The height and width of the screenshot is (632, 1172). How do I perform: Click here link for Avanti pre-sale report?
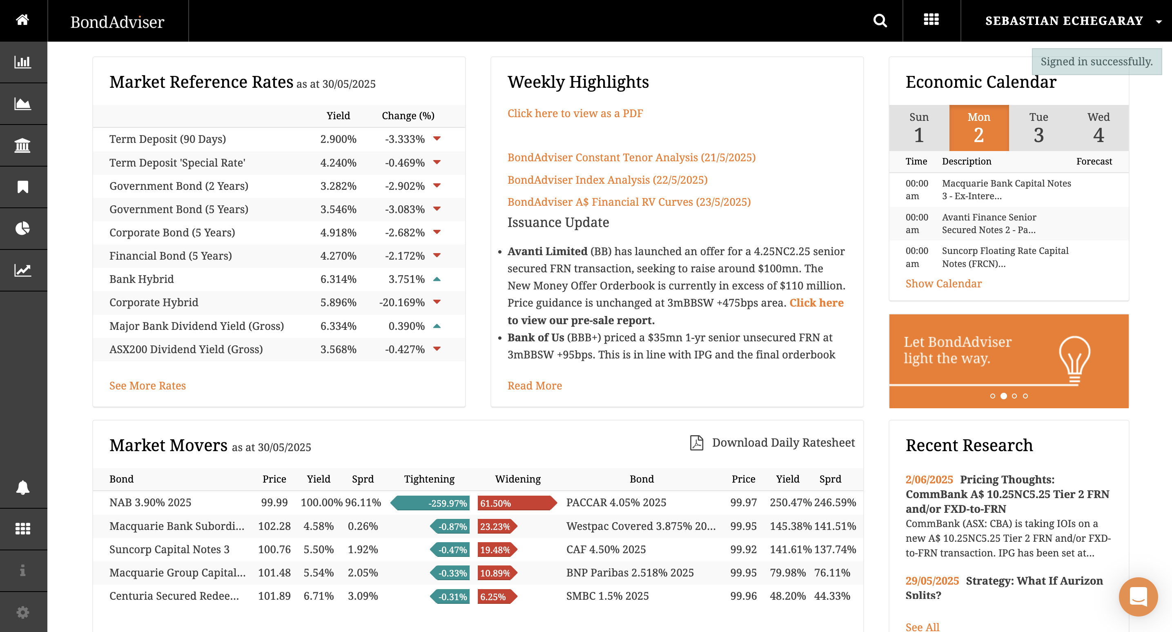pos(816,303)
